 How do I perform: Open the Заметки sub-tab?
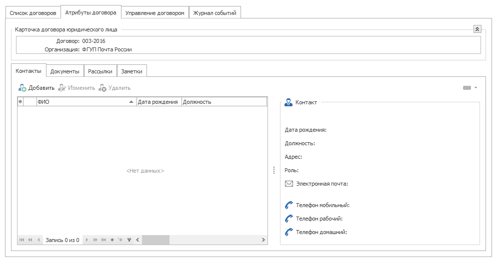[131, 71]
